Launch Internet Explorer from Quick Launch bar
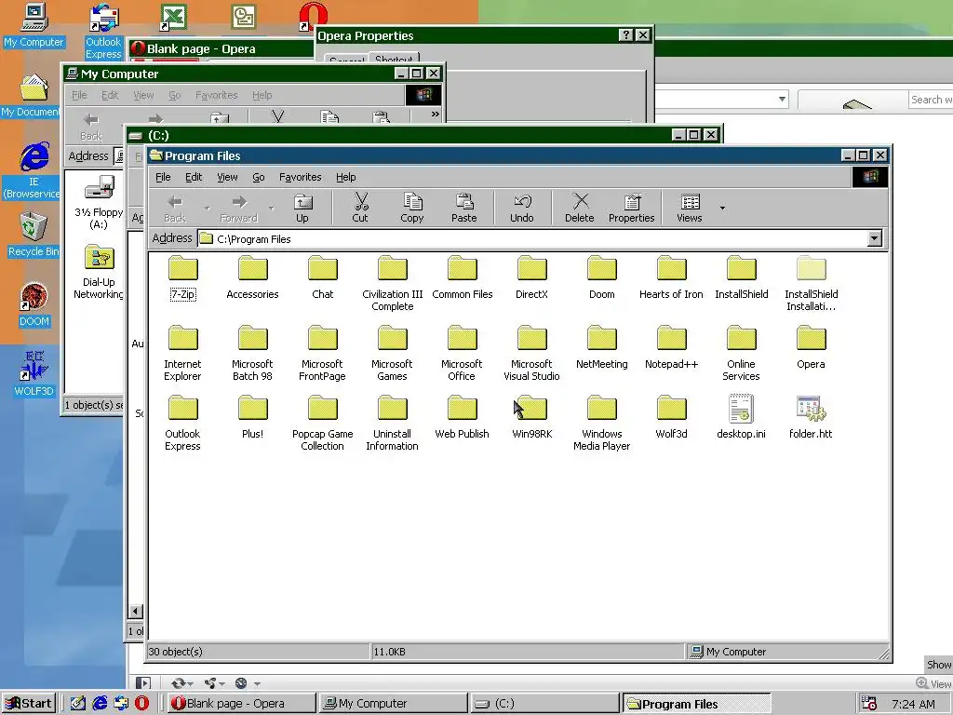Image resolution: width=953 pixels, height=715 pixels. pos(100,703)
